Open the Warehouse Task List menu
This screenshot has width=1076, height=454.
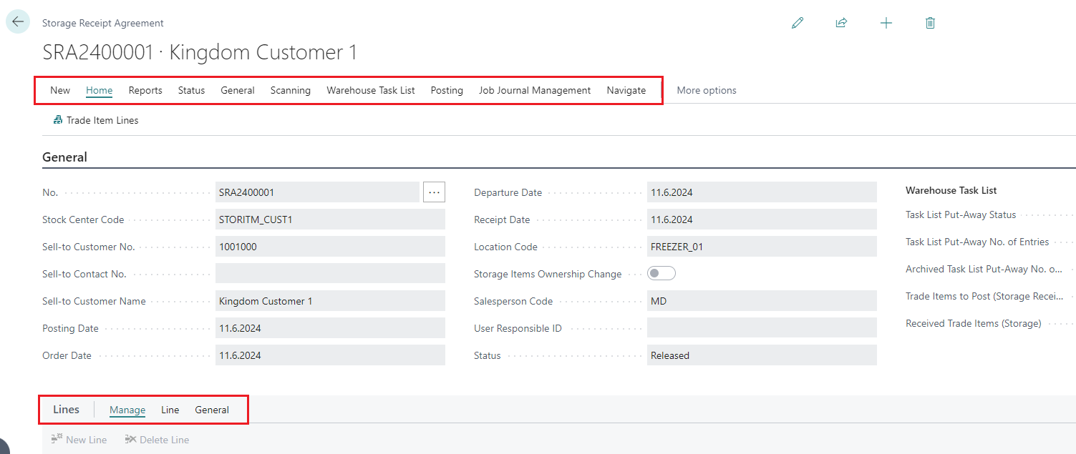pos(370,90)
